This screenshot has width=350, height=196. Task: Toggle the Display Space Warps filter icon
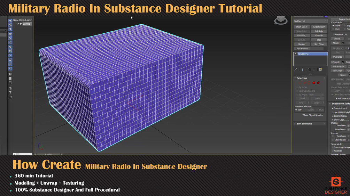coord(10,42)
